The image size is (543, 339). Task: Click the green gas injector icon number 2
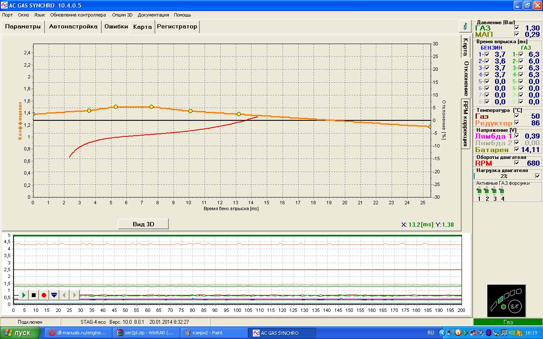tap(487, 191)
